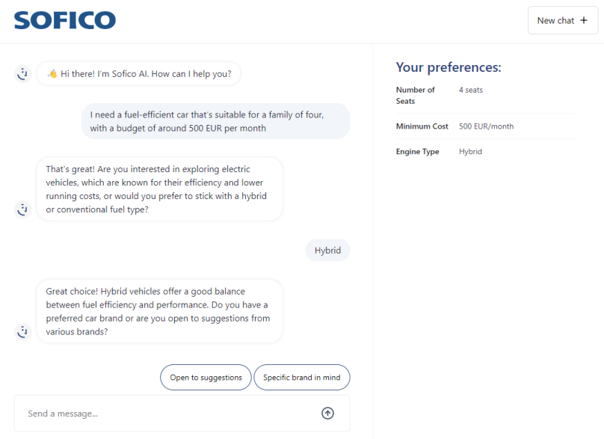Click the "Great choice!" assistant message bubble

click(x=160, y=311)
